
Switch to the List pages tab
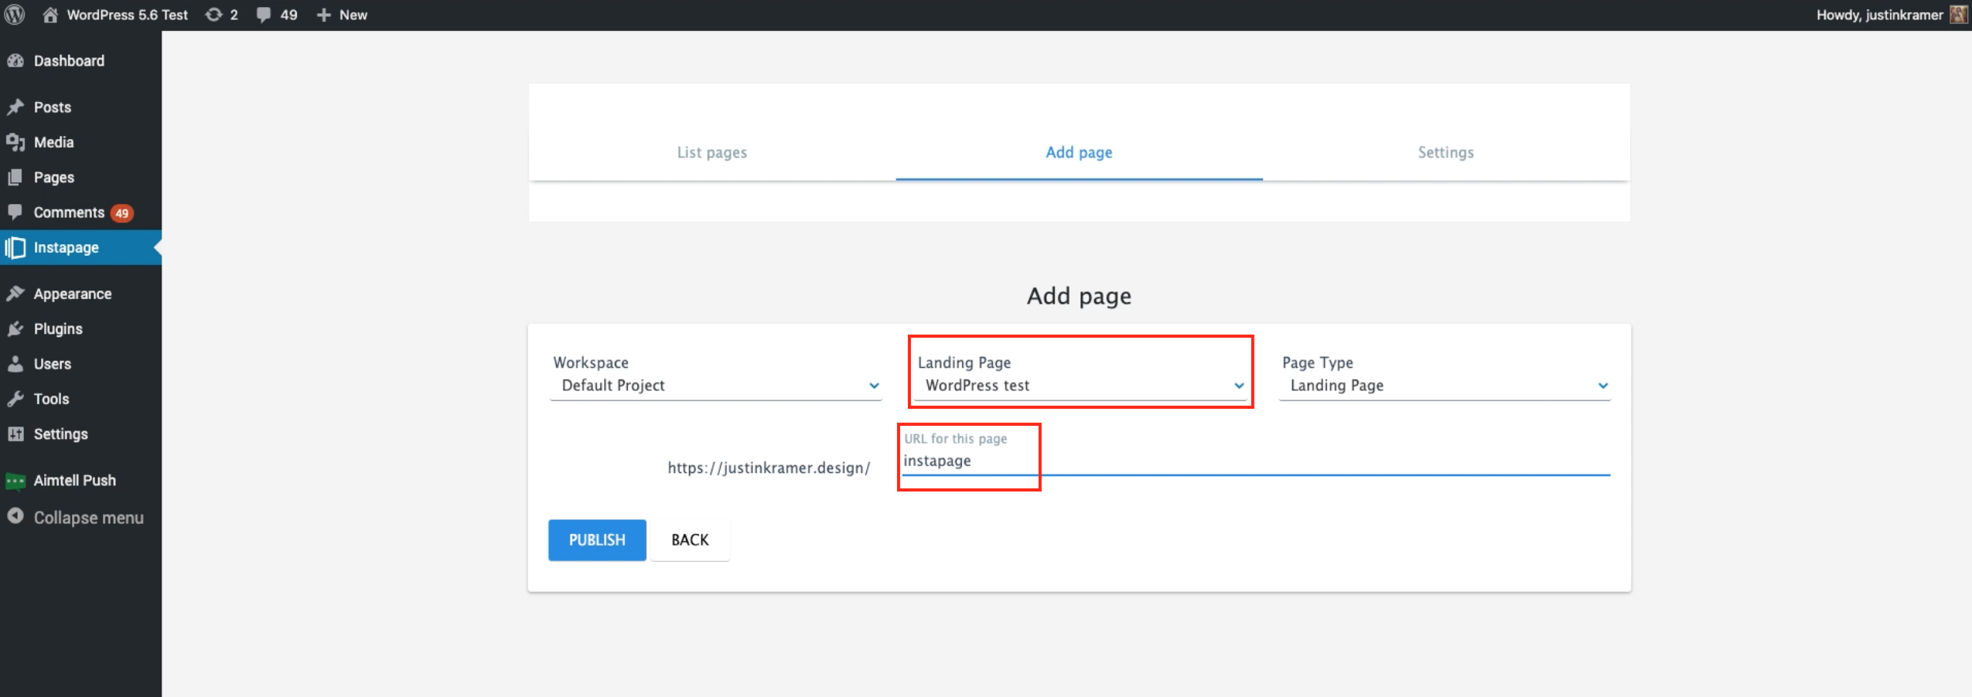click(x=711, y=153)
